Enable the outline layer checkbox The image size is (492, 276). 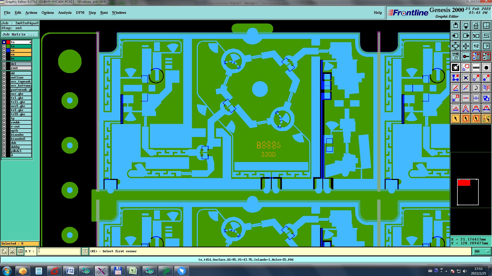(x=4, y=77)
